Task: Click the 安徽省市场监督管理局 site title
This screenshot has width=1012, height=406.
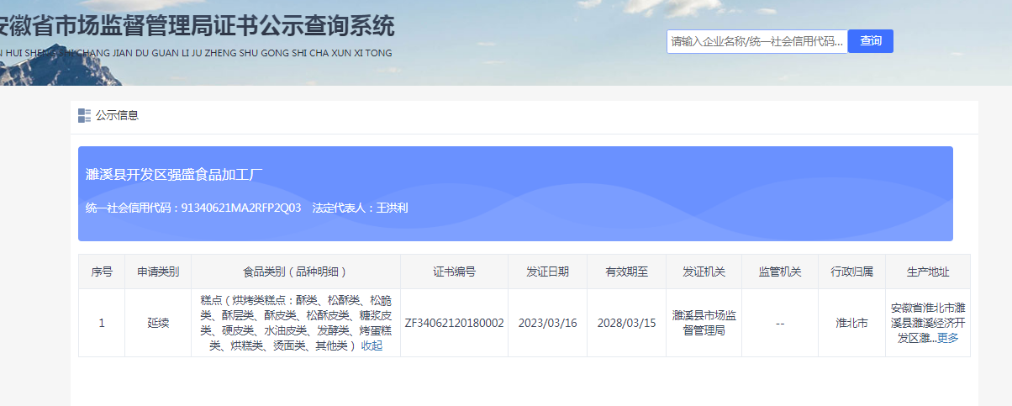Action: coord(195,27)
